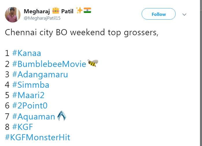
Task: Open the #Kanaa hashtag
Action: 27,53
